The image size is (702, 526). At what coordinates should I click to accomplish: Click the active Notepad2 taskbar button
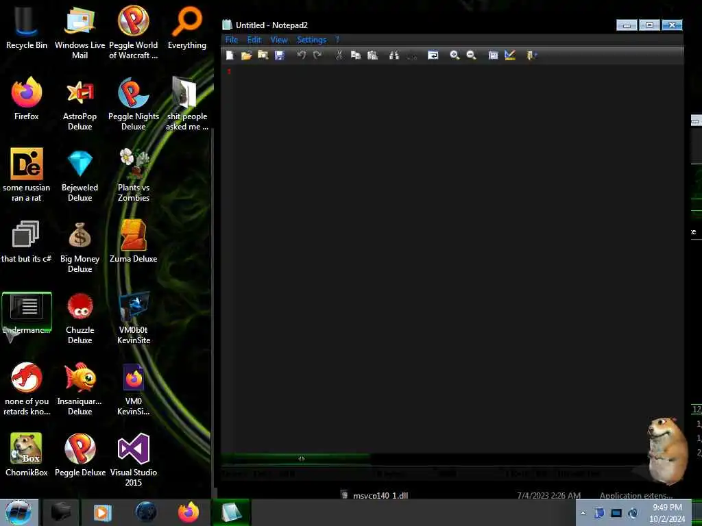pyautogui.click(x=231, y=512)
